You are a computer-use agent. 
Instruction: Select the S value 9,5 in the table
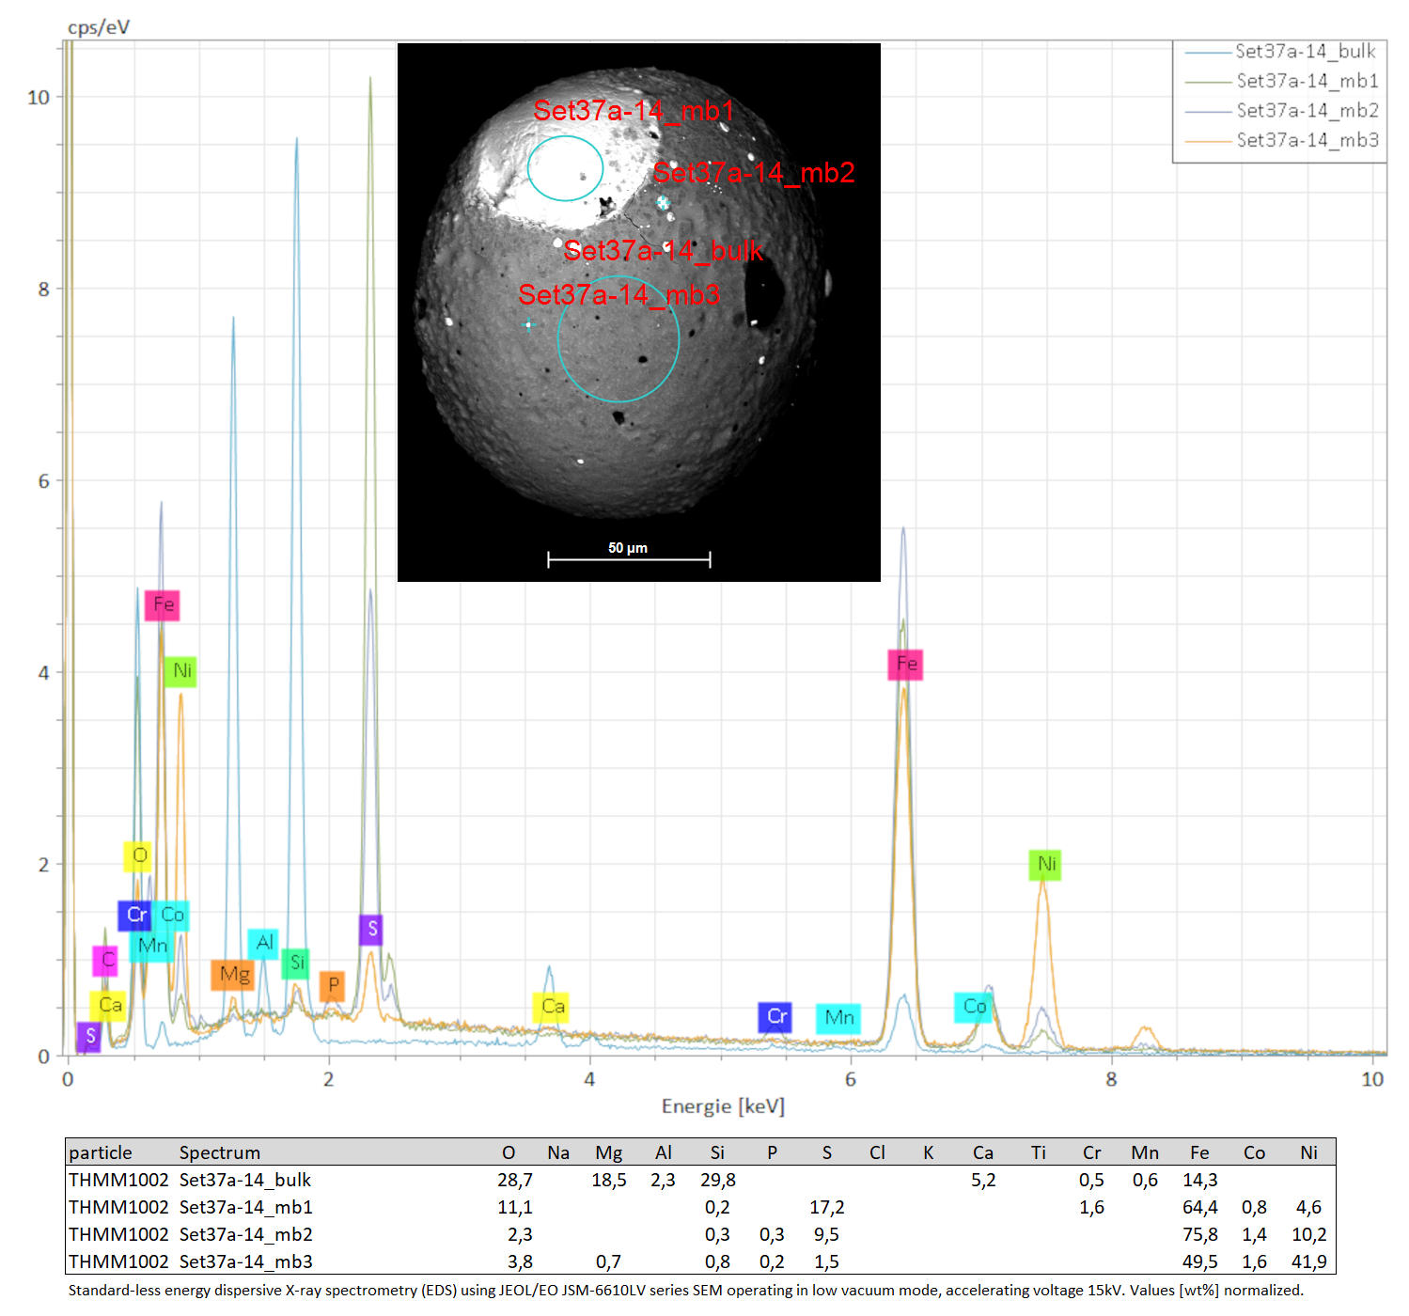click(827, 1235)
